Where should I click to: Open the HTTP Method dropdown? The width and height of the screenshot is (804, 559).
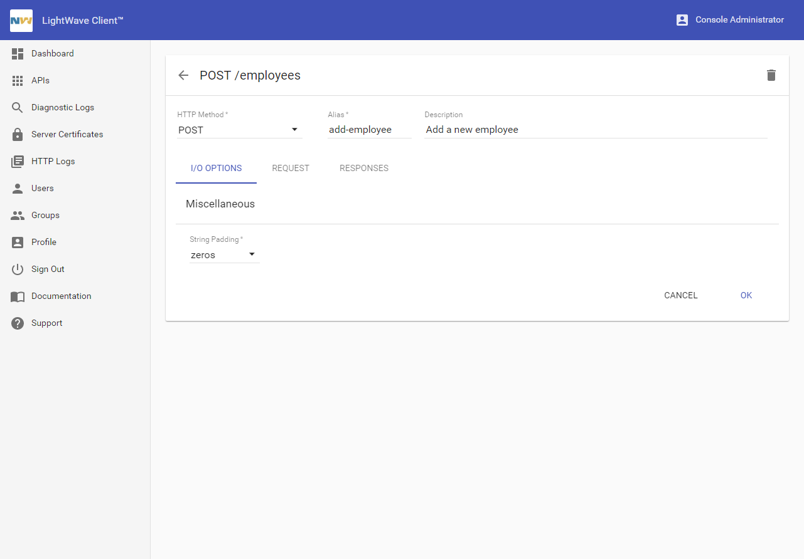[x=239, y=130]
